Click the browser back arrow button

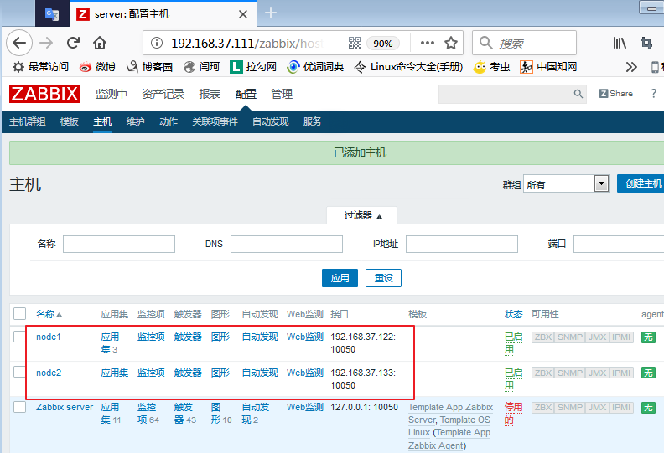pos(19,43)
